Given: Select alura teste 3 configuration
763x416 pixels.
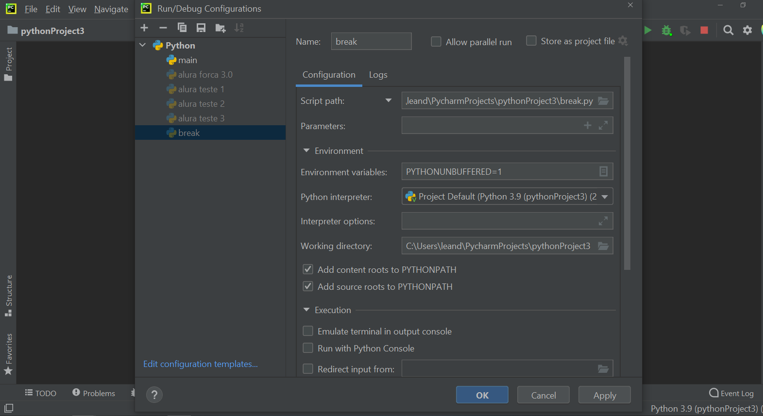Looking at the screenshot, I should pos(210,118).
